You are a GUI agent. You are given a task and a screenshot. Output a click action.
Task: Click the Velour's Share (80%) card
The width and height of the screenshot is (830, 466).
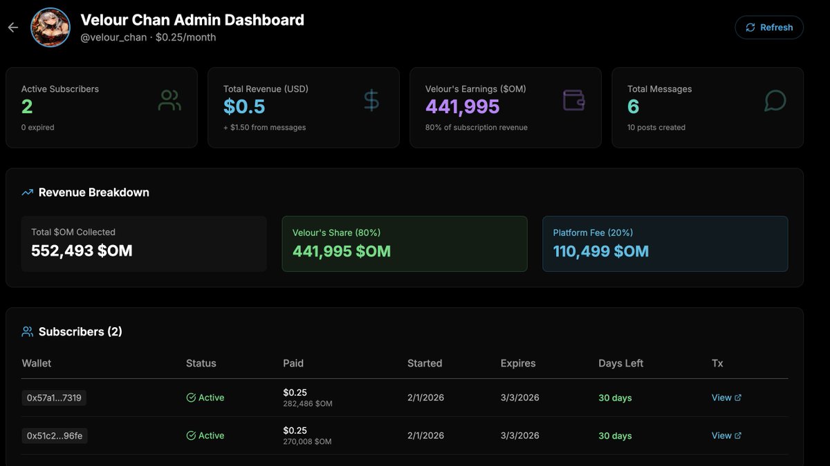click(404, 243)
